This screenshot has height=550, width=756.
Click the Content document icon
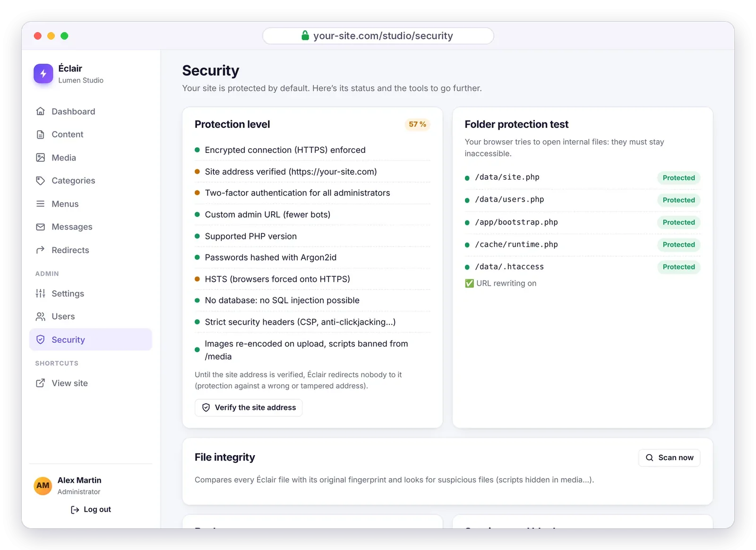pos(41,135)
